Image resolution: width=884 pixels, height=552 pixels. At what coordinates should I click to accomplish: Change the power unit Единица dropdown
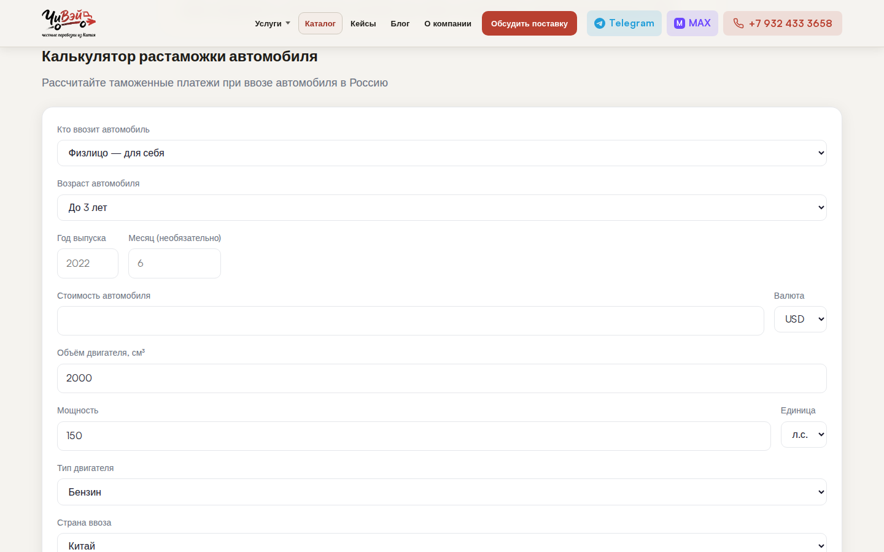click(x=804, y=435)
